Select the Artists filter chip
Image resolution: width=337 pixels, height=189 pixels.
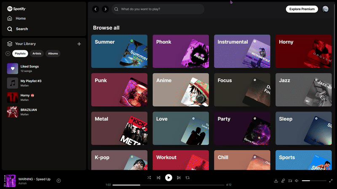click(37, 54)
